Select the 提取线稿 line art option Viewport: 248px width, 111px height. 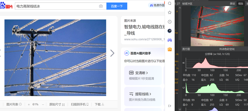click(x=143, y=97)
